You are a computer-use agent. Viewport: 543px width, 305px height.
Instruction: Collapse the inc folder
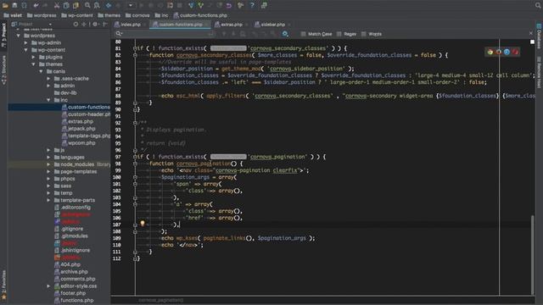pos(49,100)
